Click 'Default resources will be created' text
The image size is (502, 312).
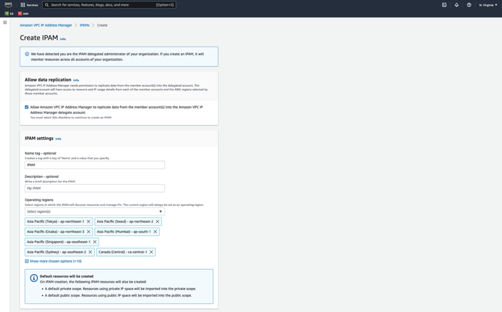click(x=67, y=276)
